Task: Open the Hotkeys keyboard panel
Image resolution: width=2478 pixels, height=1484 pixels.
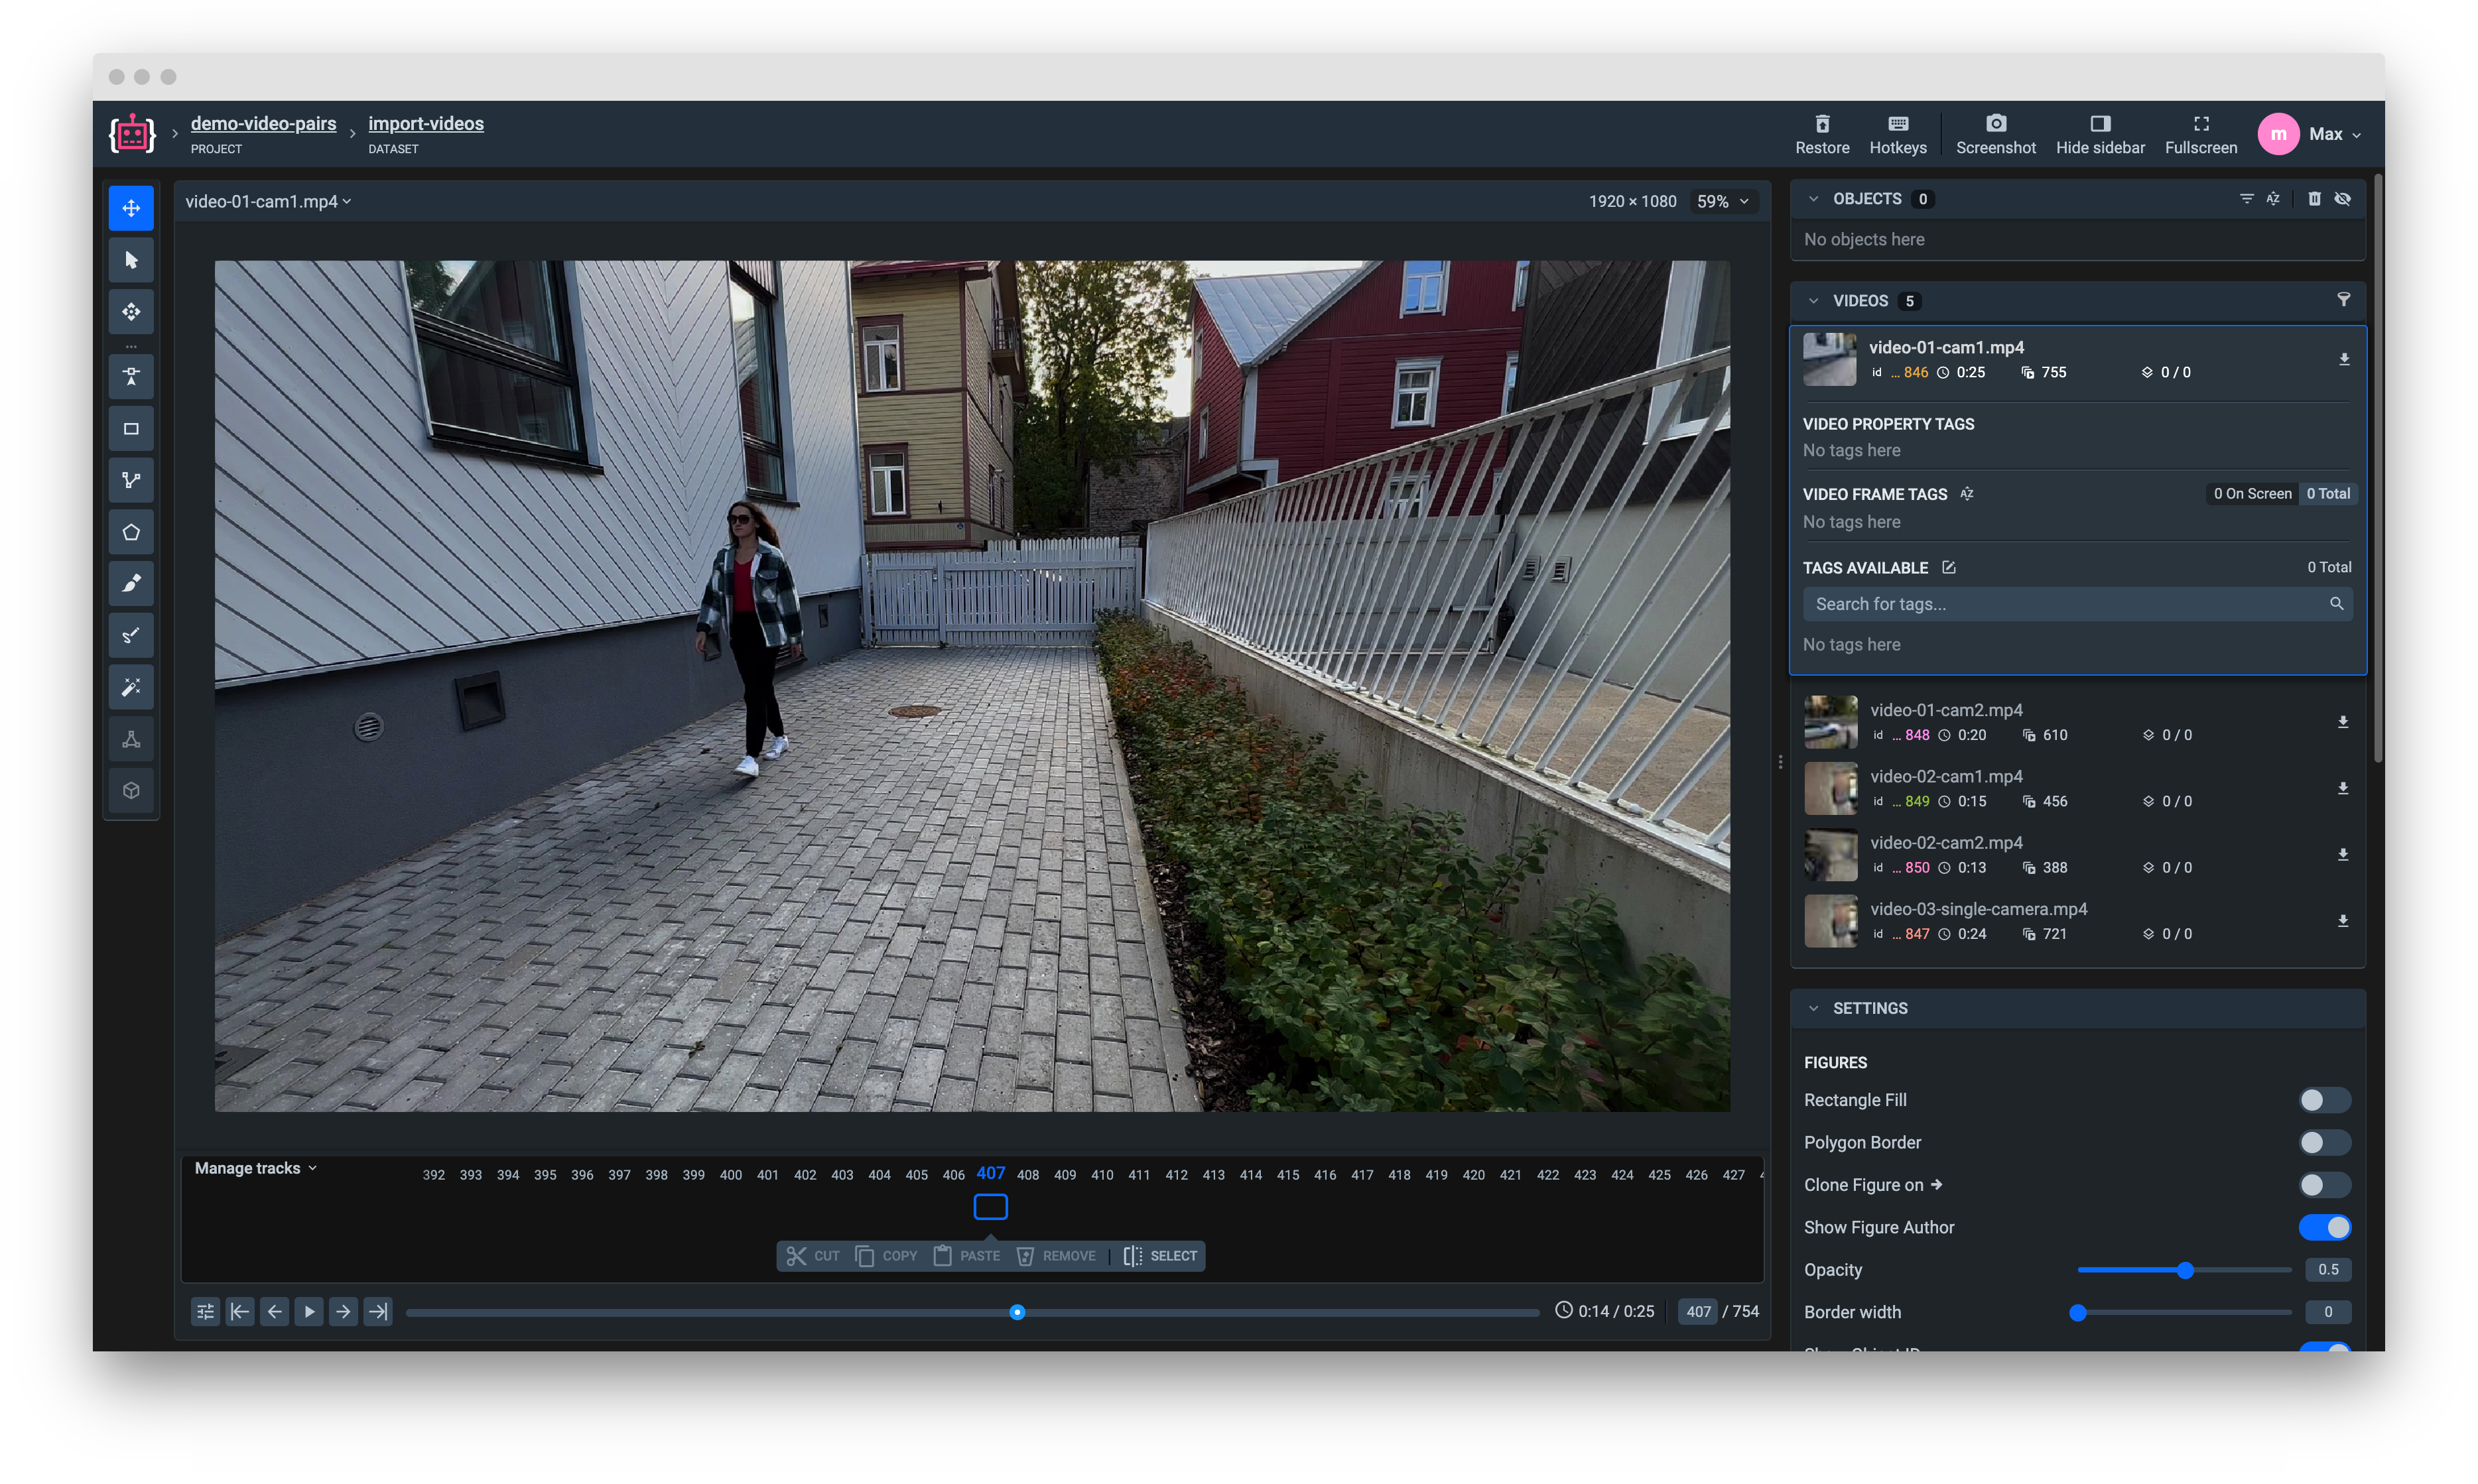Action: tap(1897, 134)
